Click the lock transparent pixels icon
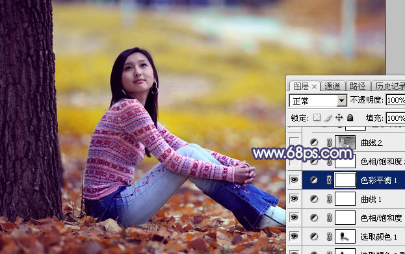This screenshot has width=405, height=254. point(317,118)
